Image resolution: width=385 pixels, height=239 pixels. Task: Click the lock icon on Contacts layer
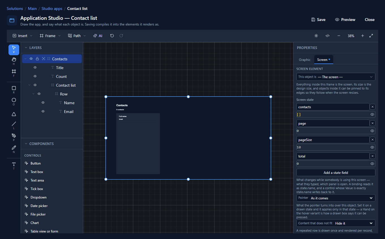[x=37, y=59]
